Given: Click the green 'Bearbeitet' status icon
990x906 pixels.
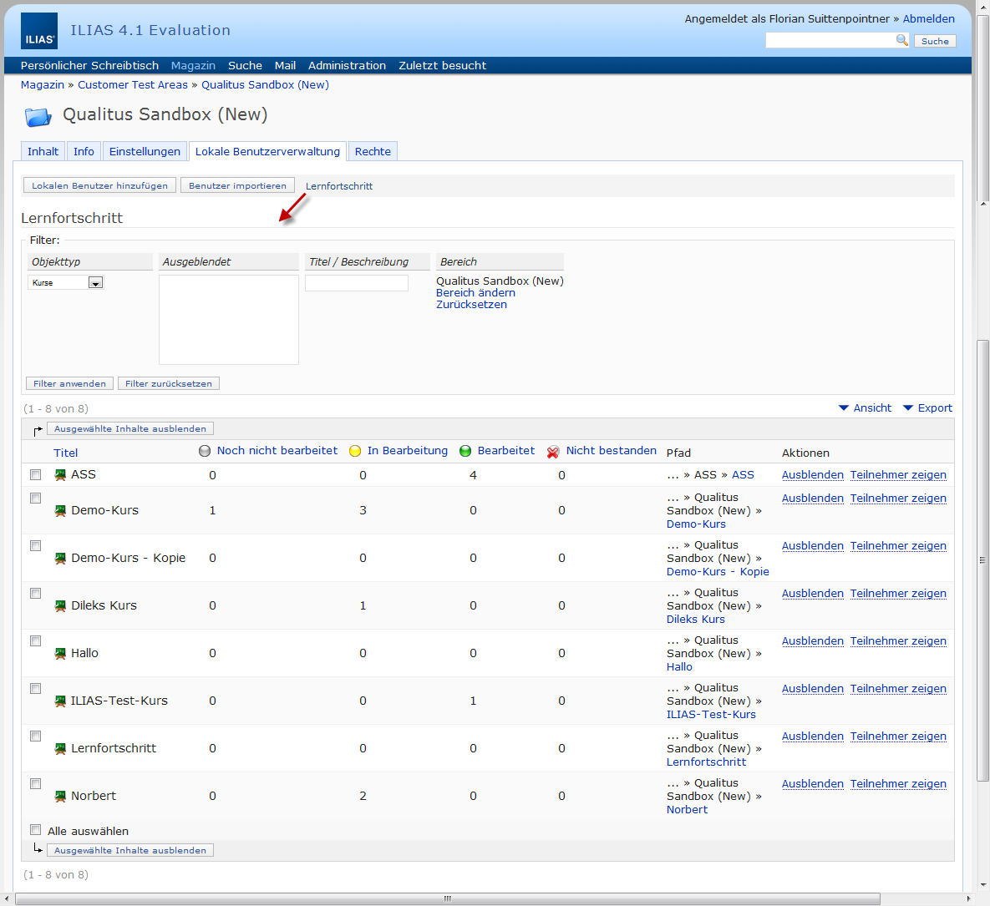Looking at the screenshot, I should (465, 451).
